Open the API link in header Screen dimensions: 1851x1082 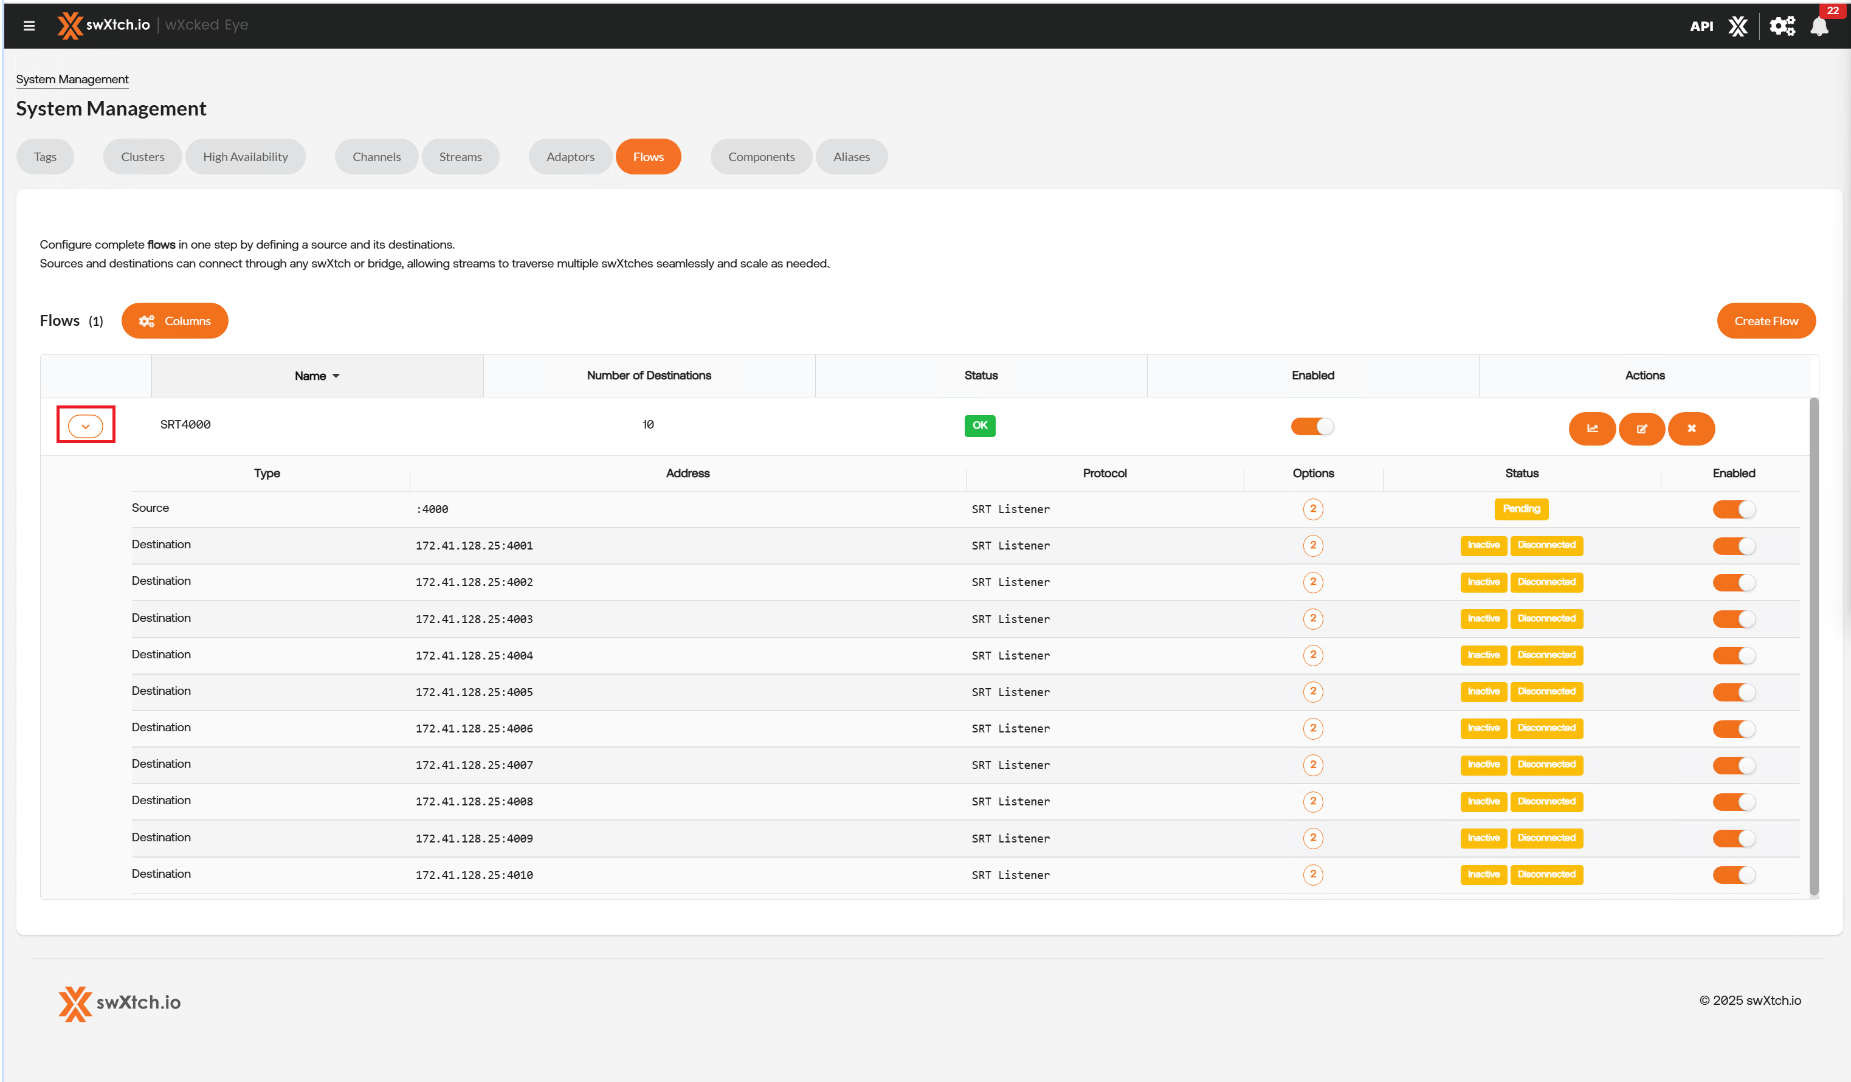[x=1701, y=27]
